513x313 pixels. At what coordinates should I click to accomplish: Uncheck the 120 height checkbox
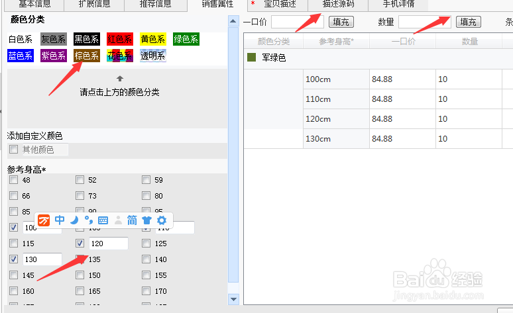pyautogui.click(x=80, y=243)
